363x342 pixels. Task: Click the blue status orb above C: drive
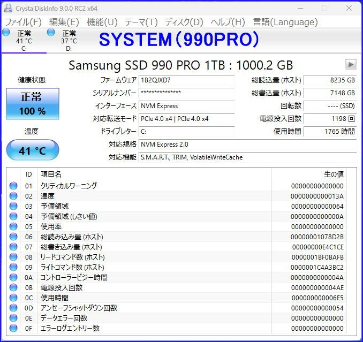point(6,33)
